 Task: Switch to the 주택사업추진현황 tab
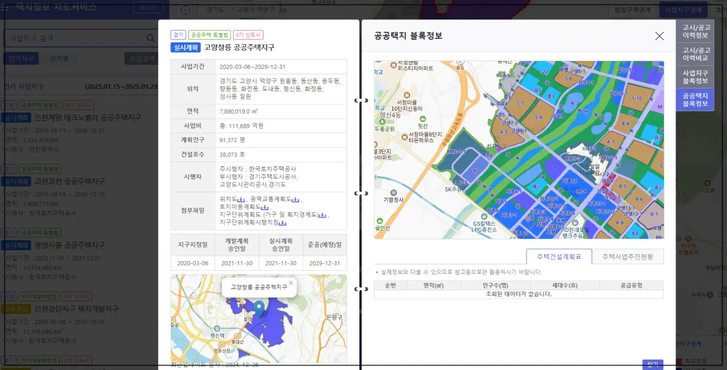628,256
